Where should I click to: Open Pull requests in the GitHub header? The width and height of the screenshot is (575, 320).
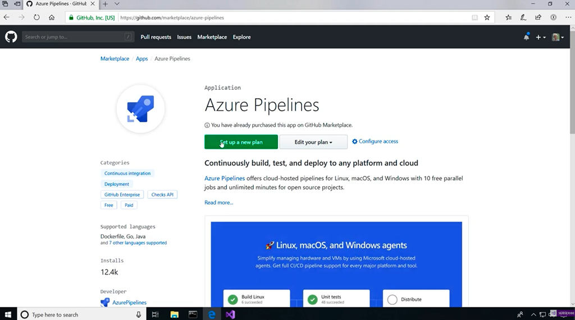(x=156, y=37)
